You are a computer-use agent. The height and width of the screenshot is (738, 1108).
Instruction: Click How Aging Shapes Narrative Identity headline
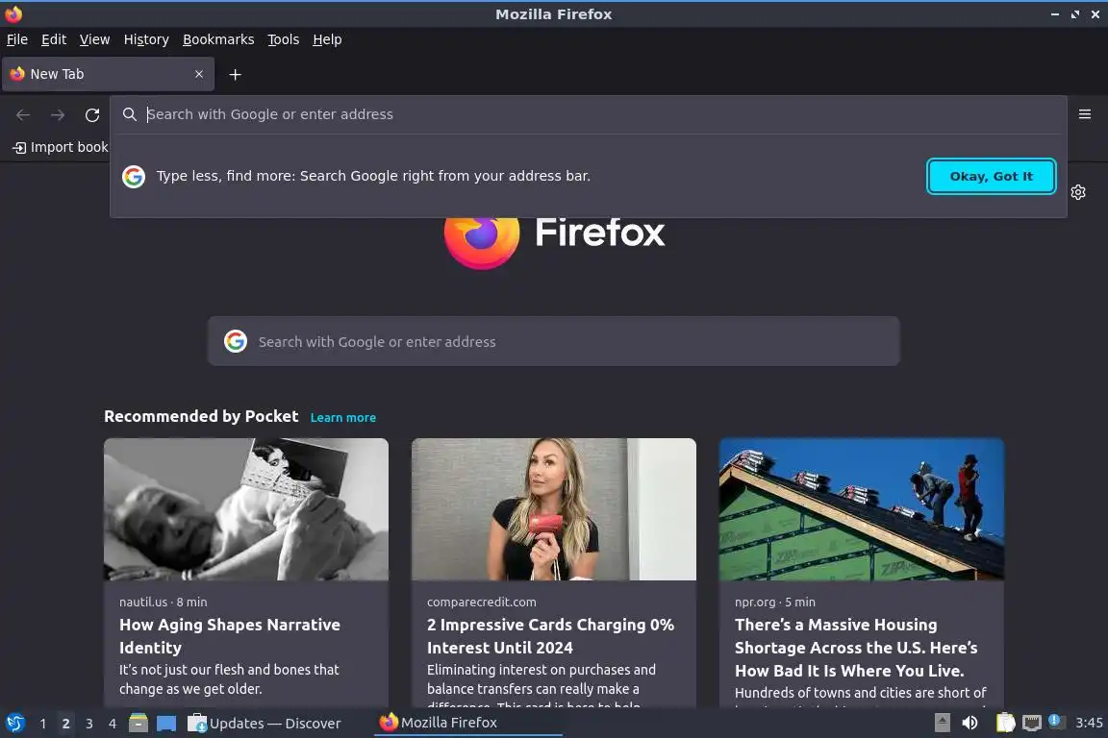(230, 636)
